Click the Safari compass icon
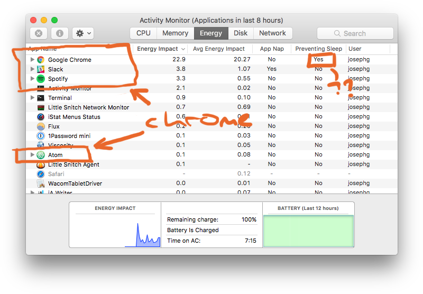 click(x=41, y=174)
